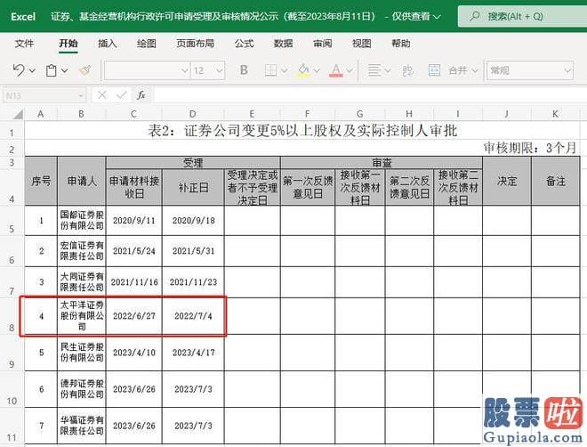Select column K header
The height and width of the screenshot is (447, 587).
556,114
